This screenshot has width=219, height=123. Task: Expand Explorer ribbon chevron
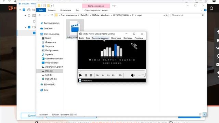click(202, 10)
